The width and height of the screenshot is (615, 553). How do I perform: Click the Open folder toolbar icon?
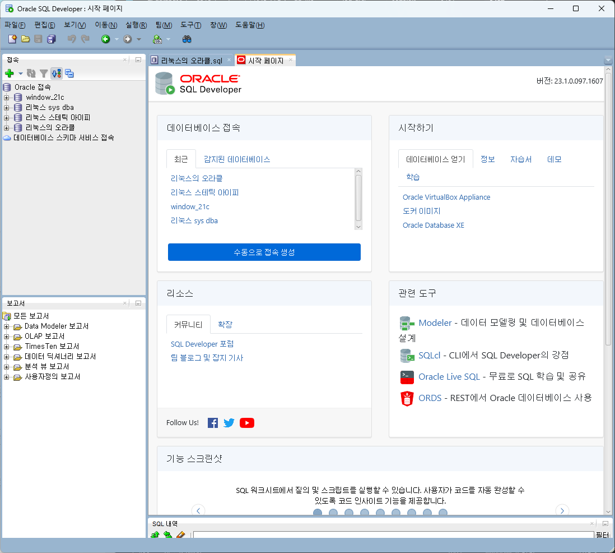(26, 39)
